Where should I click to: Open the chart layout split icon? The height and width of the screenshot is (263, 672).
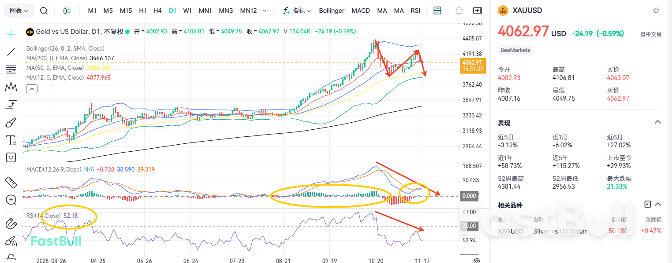tap(437, 10)
